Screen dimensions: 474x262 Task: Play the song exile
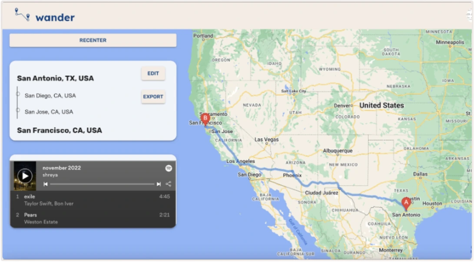30,196
